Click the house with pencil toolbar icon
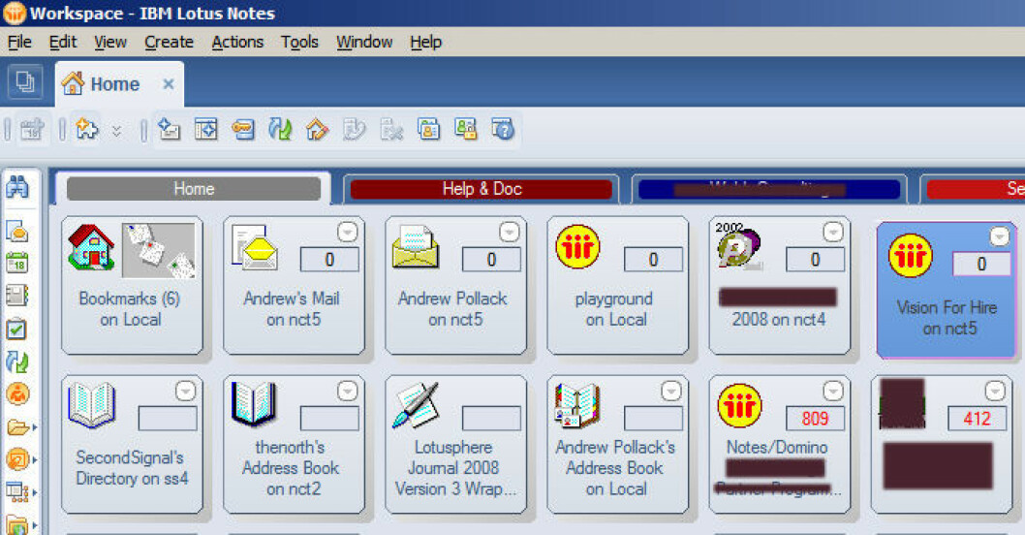1025x535 pixels. point(317,129)
